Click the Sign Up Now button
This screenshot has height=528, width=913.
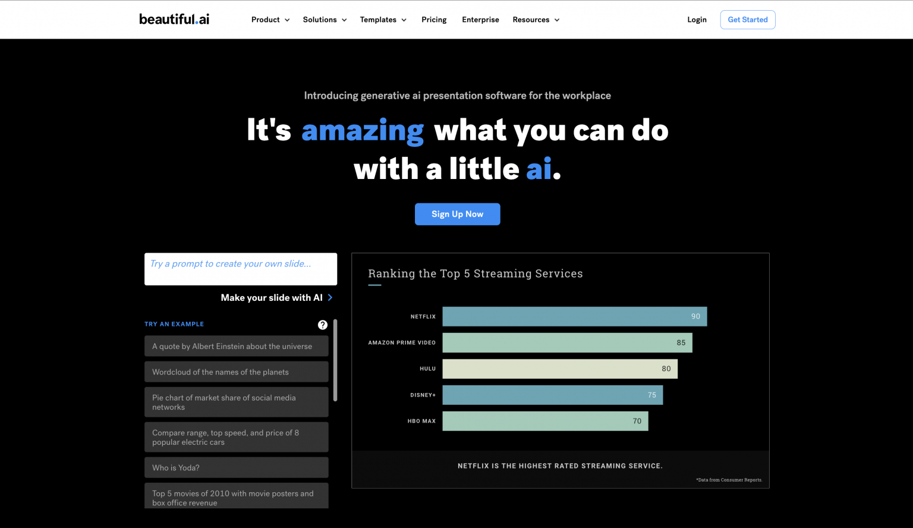[x=458, y=214]
